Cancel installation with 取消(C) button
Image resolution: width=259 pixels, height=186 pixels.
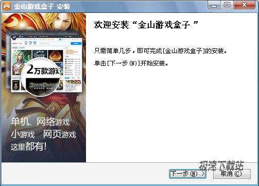coord(232,174)
